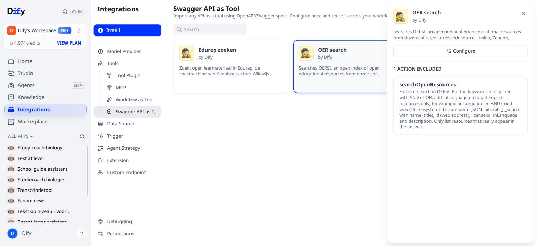Viewport: 537px width, 246px height.
Task: Select Swagger API as Tool item
Action: [x=127, y=112]
